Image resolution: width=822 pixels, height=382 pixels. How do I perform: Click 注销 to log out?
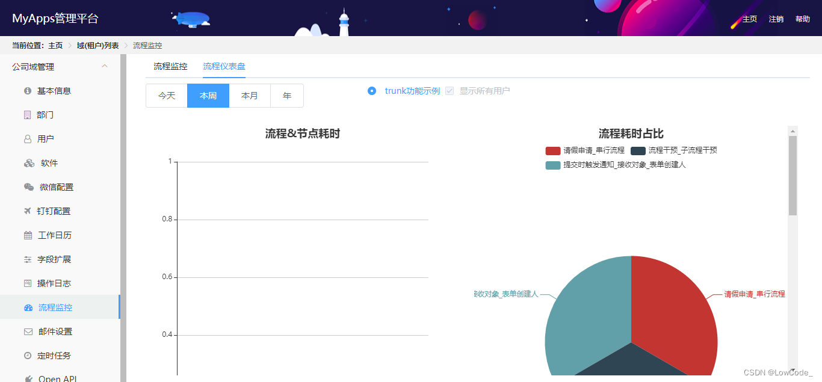776,19
